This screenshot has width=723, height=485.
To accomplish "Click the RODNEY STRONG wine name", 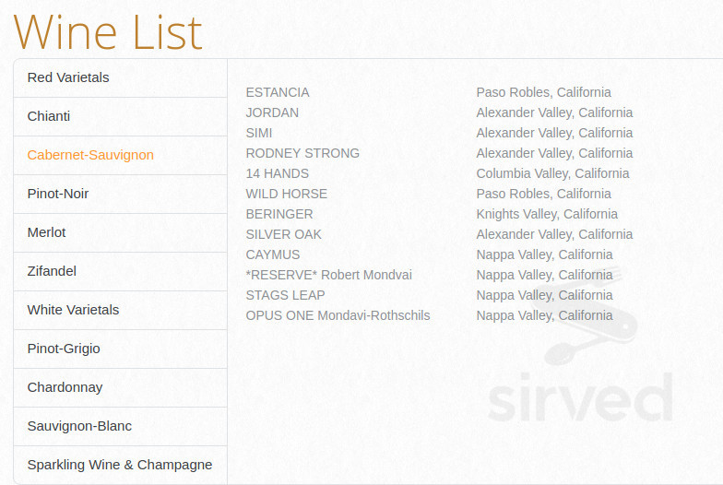I will click(302, 153).
